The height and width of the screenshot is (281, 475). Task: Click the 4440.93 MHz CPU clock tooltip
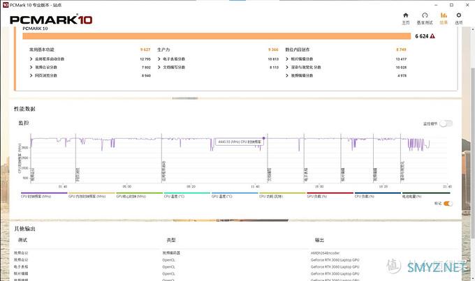point(240,142)
